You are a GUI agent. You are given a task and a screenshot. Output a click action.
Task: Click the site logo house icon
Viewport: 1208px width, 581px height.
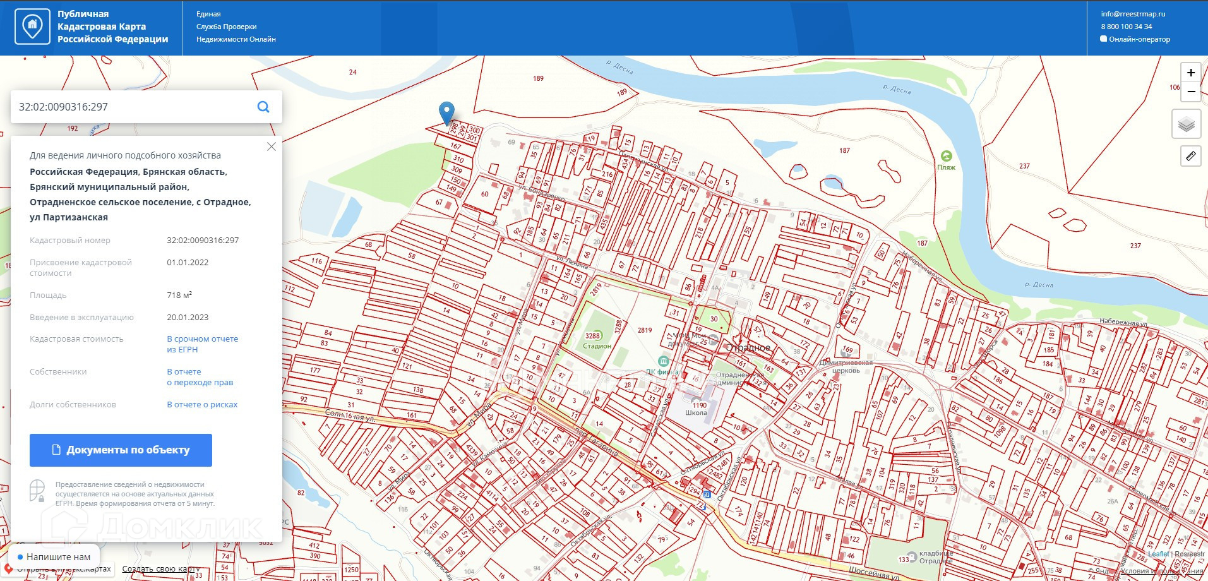(32, 27)
